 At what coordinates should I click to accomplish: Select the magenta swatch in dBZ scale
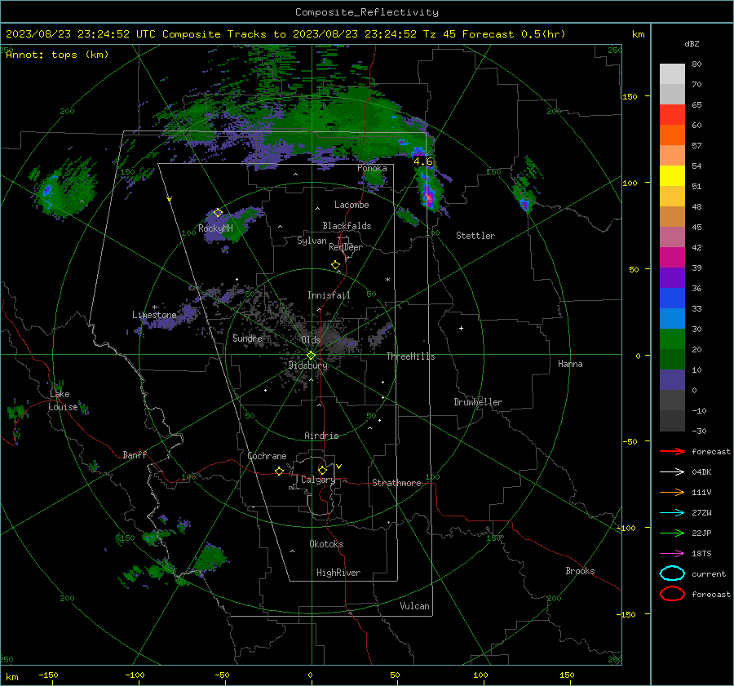coord(672,257)
